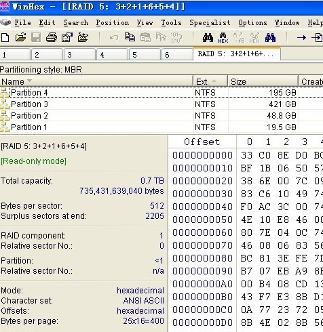323x332 pixels.
Task: Click the Partitioning style: MBR label
Action: point(41,70)
